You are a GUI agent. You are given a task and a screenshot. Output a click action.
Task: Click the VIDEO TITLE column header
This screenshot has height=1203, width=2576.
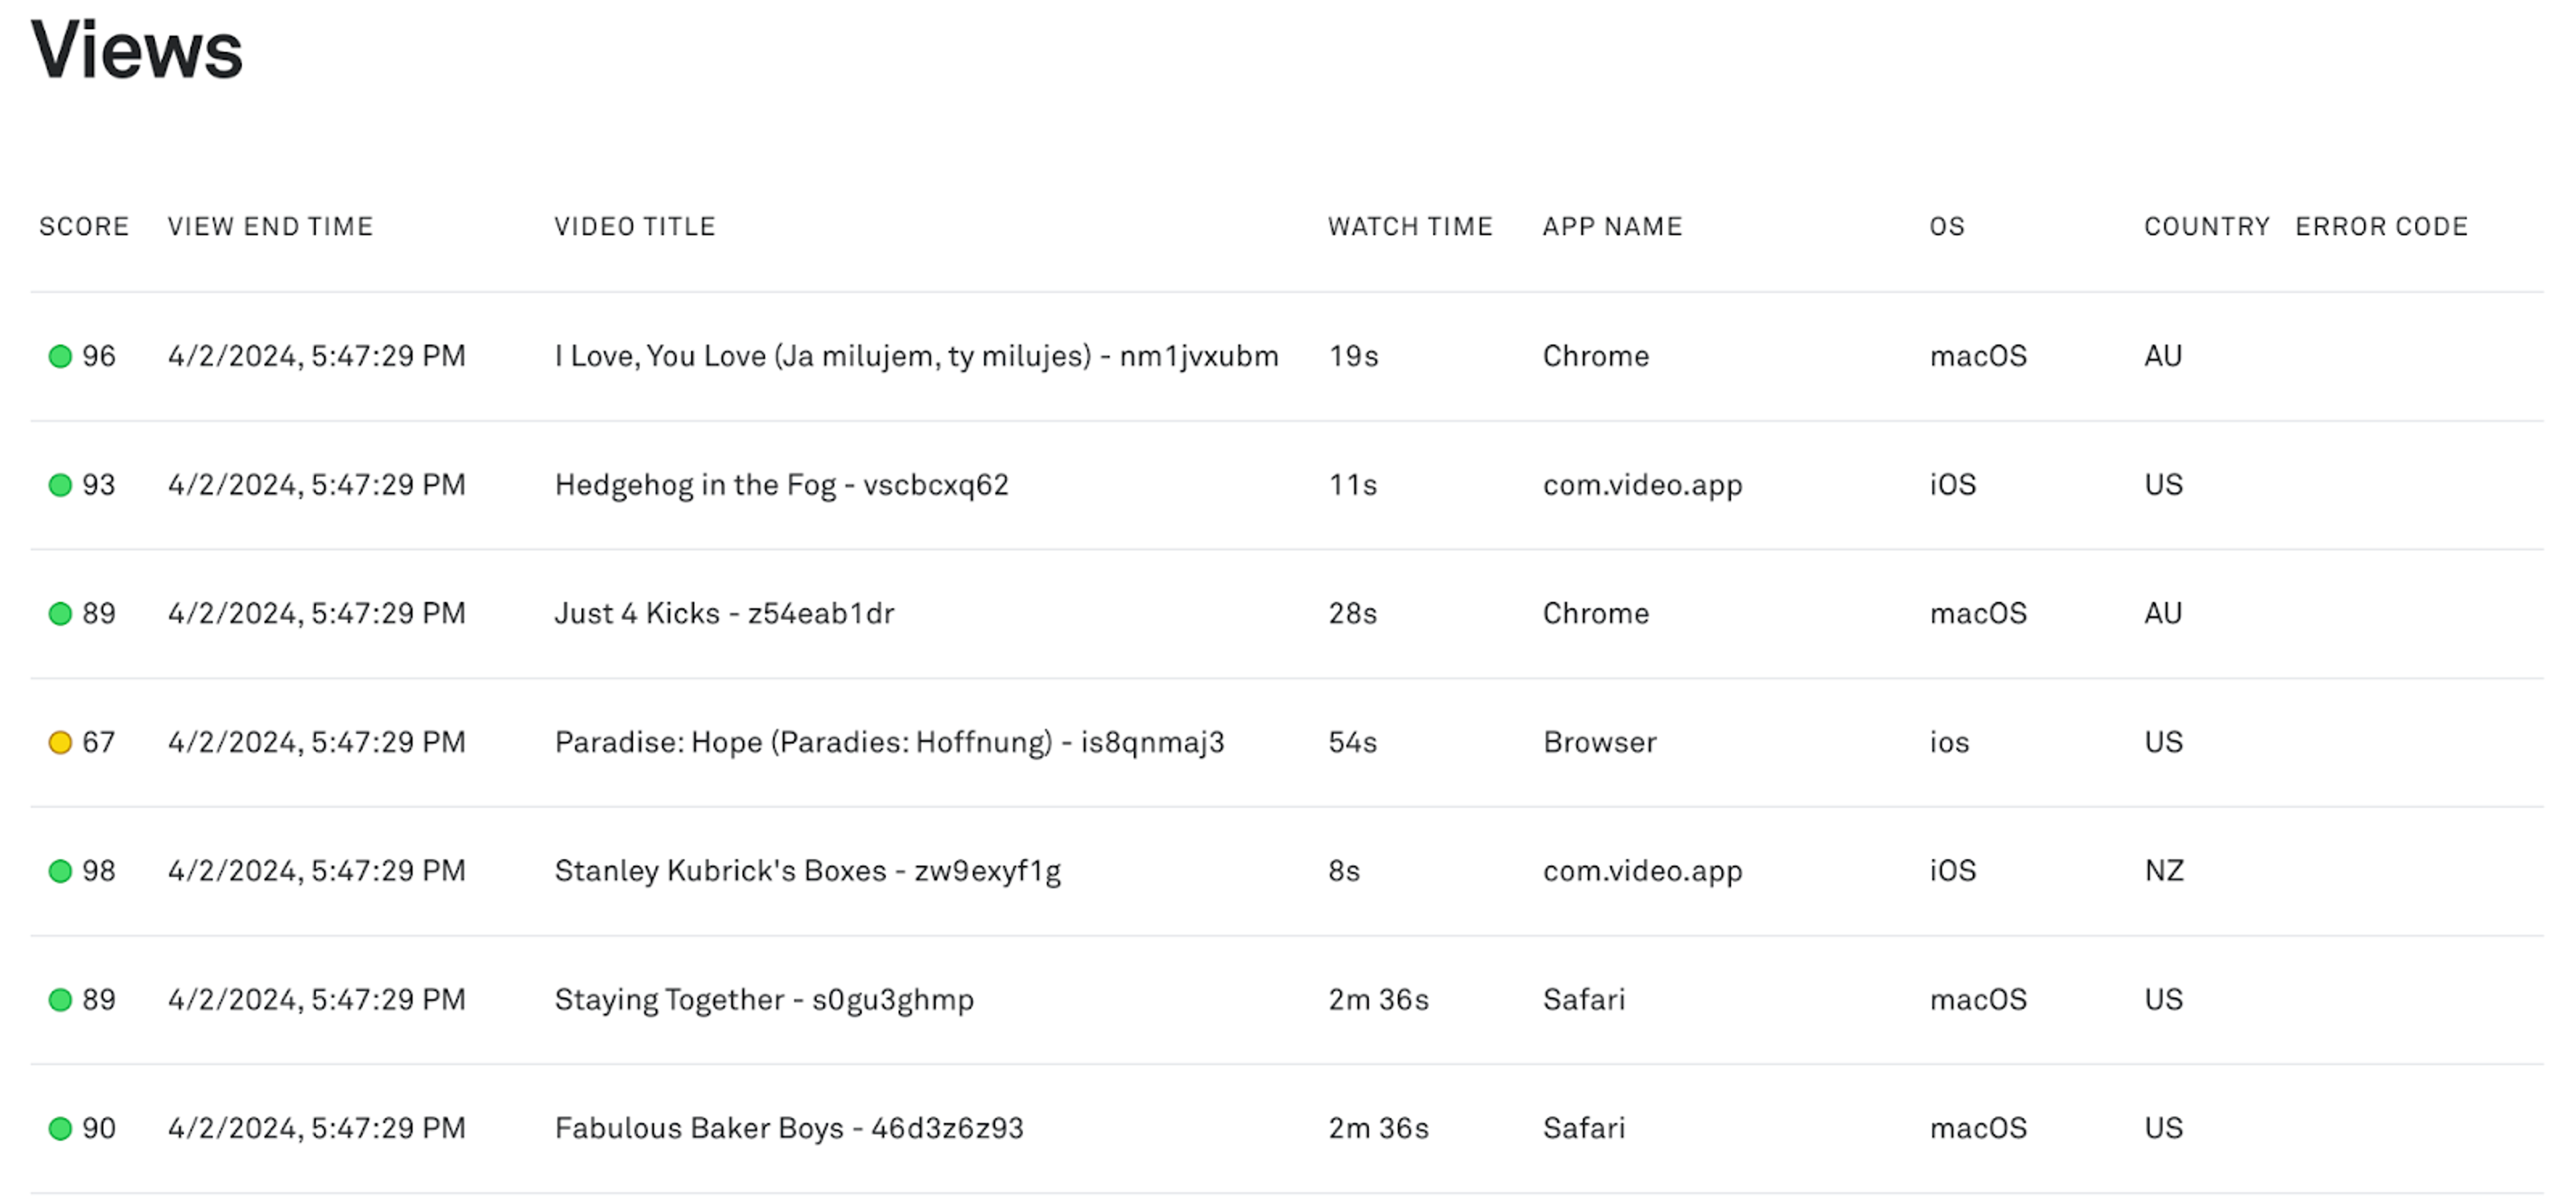click(635, 227)
